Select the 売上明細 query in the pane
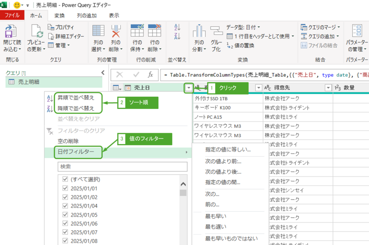Image resolution: width=369 pixels, height=245 pixels. (x=29, y=82)
